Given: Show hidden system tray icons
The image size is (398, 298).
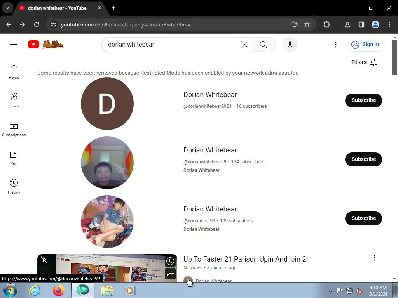Looking at the screenshot, I should pyautogui.click(x=330, y=291).
